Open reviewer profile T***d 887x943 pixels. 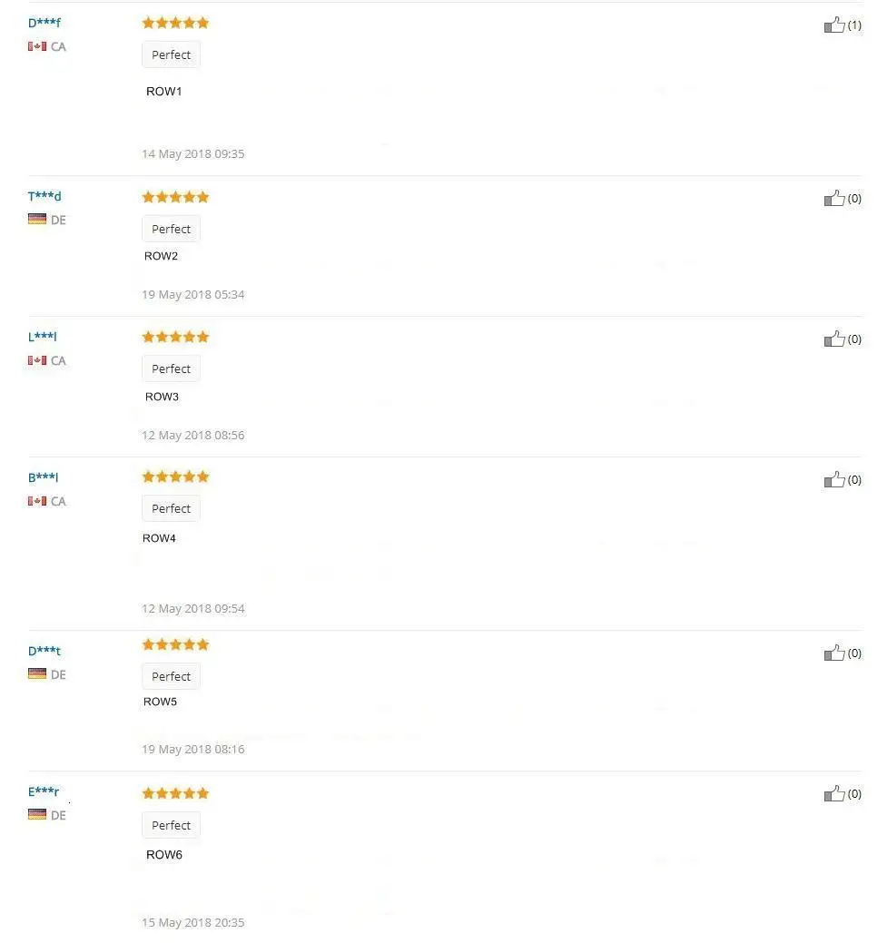(x=44, y=196)
